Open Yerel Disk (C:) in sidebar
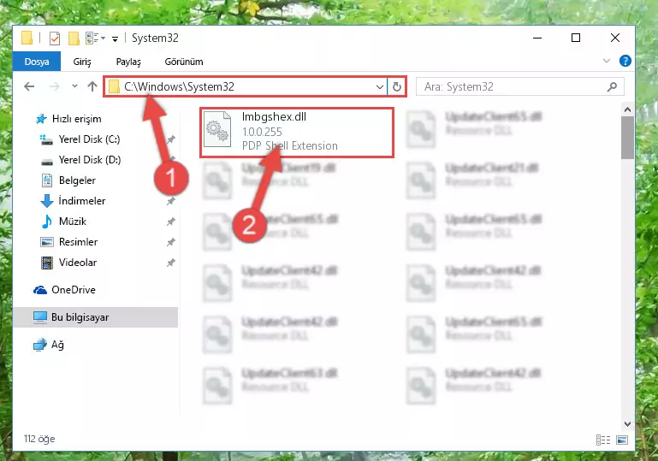 (x=89, y=139)
